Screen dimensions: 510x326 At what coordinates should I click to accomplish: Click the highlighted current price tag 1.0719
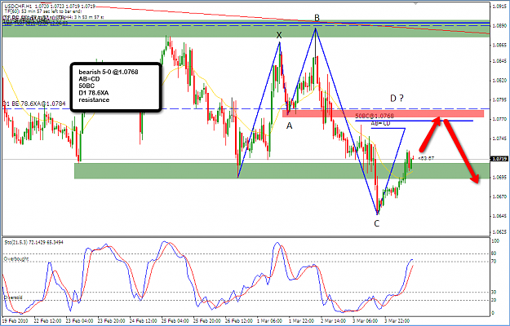pos(498,159)
